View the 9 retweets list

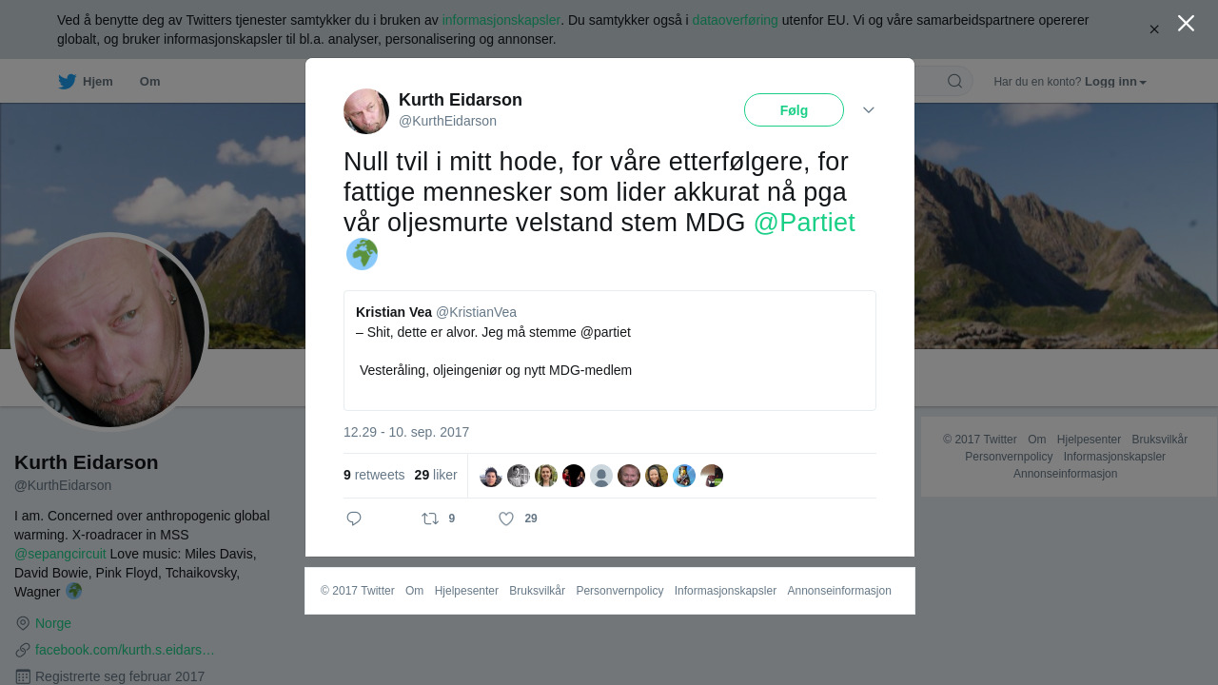coord(374,475)
